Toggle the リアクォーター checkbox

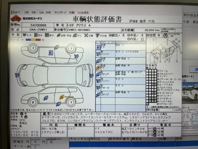coord(147,104)
